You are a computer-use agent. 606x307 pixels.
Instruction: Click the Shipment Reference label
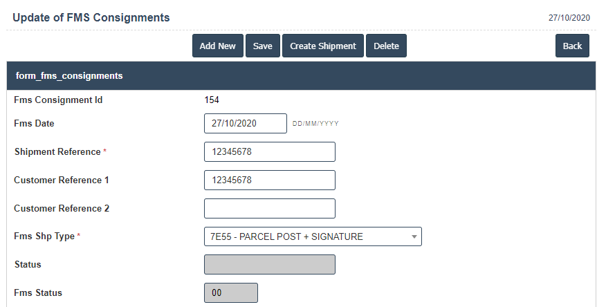(58, 152)
